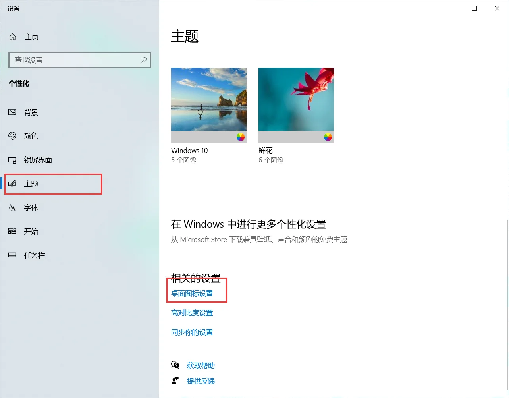
Task: Open the 背景 (Background) settings icon
Action: tap(12, 112)
